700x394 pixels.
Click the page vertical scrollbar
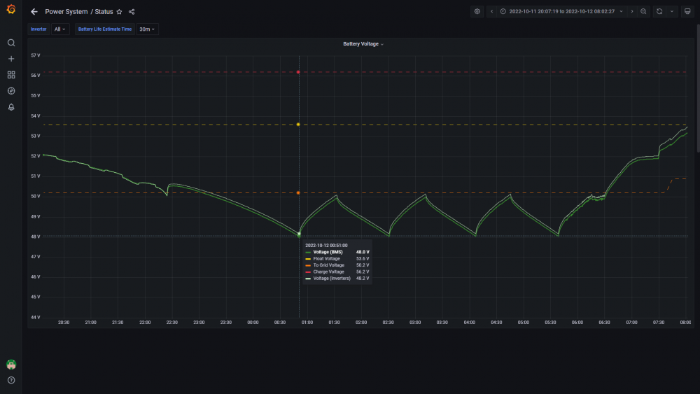click(698, 90)
